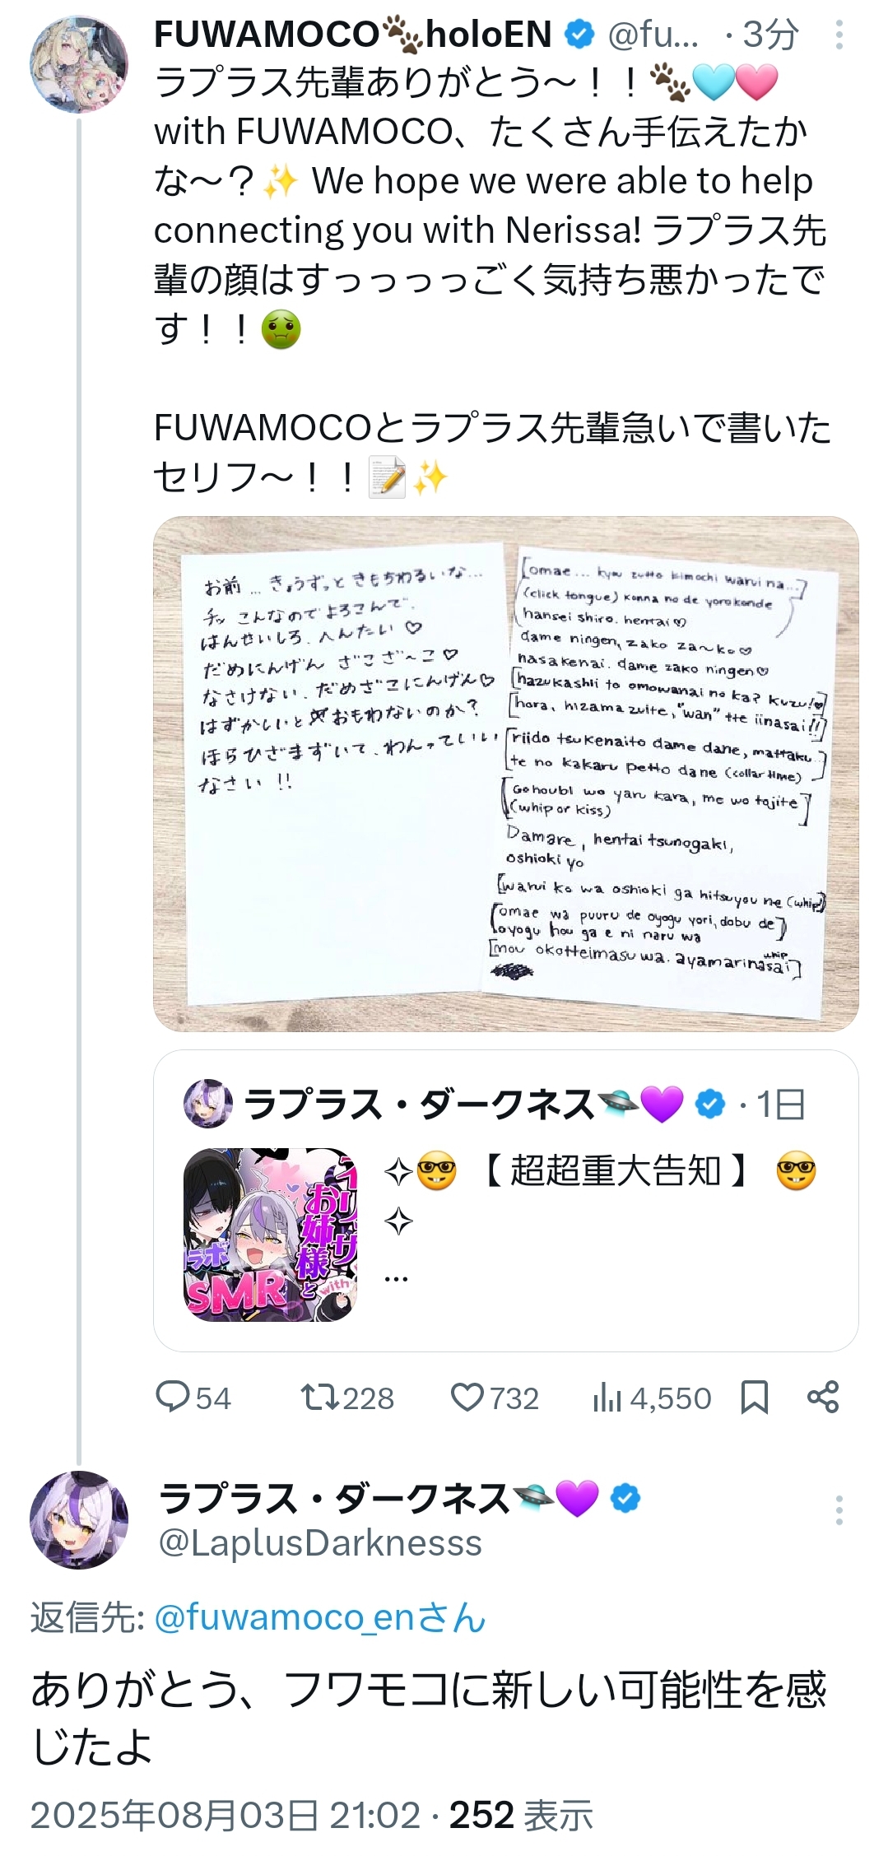Open the handwritten script photo
The image size is (888, 1856).
pyautogui.click(x=506, y=774)
